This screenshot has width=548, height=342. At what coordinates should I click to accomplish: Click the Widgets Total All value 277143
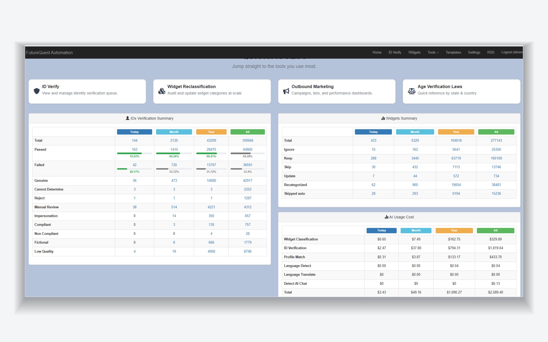coord(496,141)
